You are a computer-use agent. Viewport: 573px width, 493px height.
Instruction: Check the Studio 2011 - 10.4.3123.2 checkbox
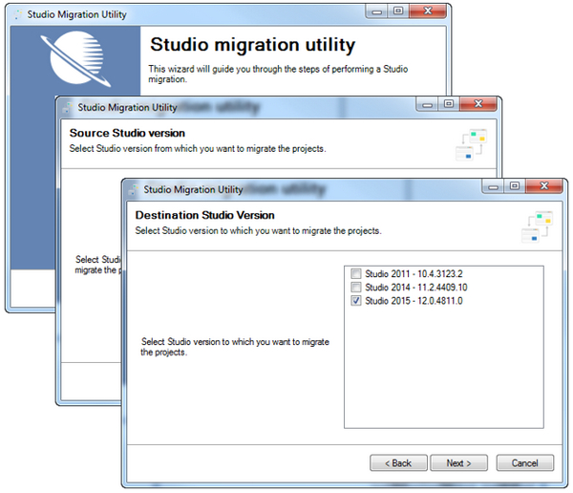pos(356,274)
